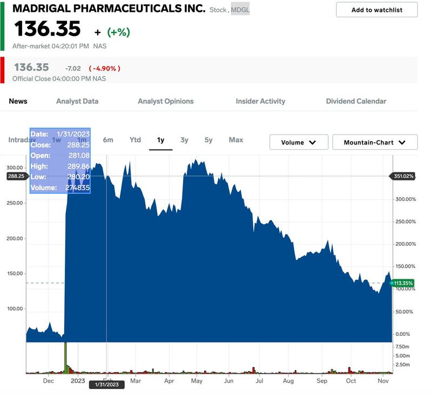
Task: Click the Aug label on time axis
Action: (288, 381)
